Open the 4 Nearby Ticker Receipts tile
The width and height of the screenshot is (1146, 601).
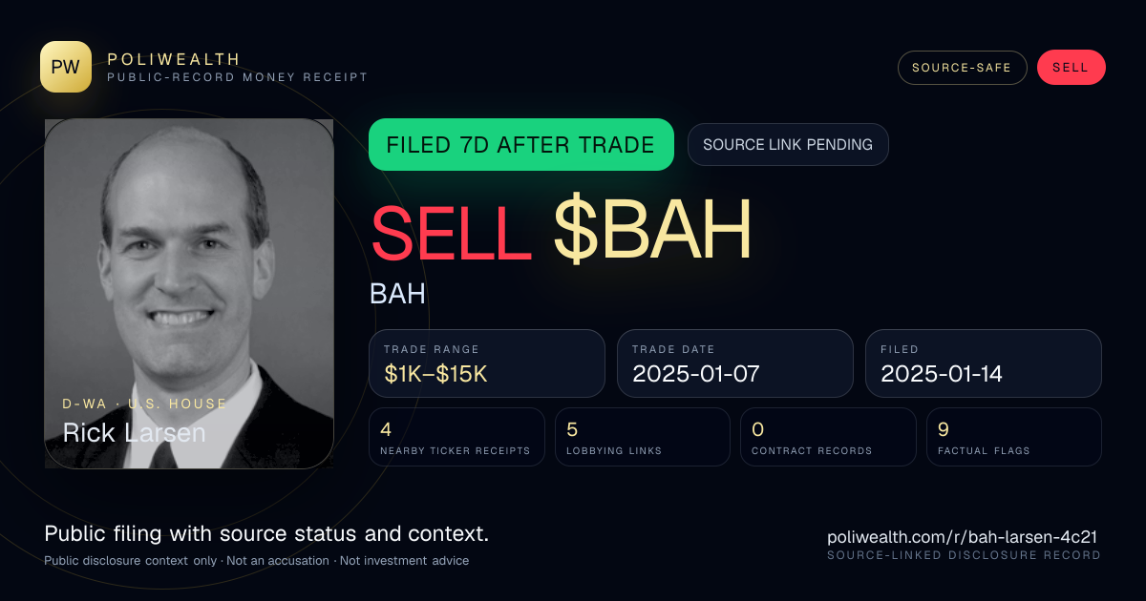point(457,437)
